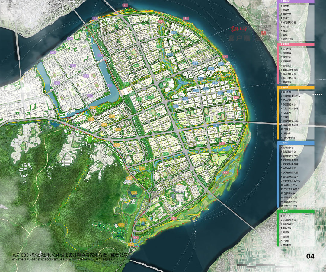The width and height of the screenshot is (326, 272).
Task: Click the blue C legend header bar
Action: click(296, 143)
